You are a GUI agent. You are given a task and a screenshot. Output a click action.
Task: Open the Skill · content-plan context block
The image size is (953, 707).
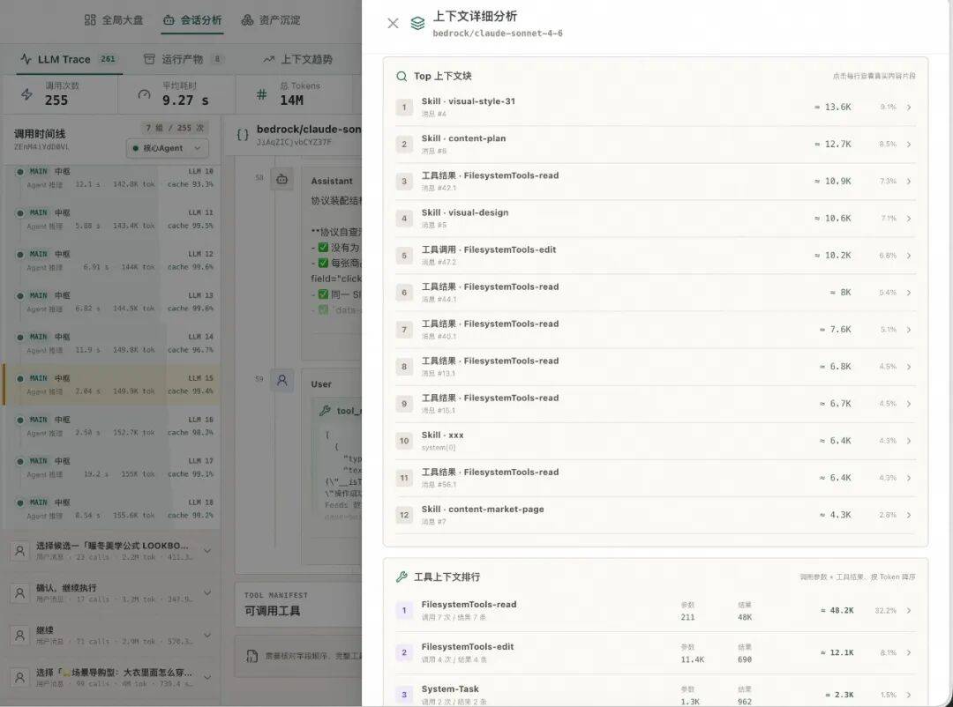pos(655,145)
